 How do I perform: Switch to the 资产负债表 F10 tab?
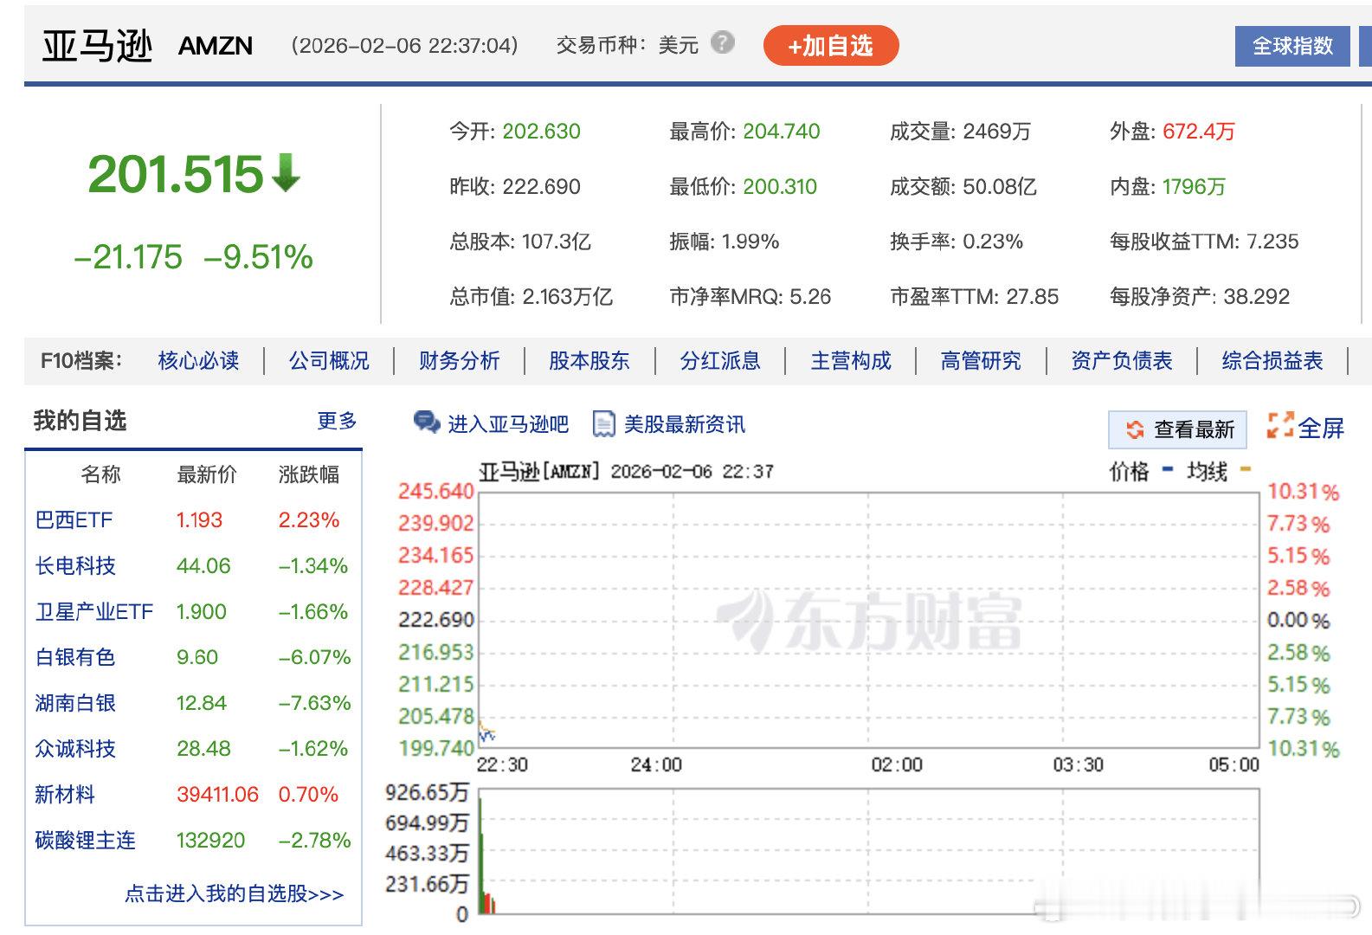click(1122, 361)
